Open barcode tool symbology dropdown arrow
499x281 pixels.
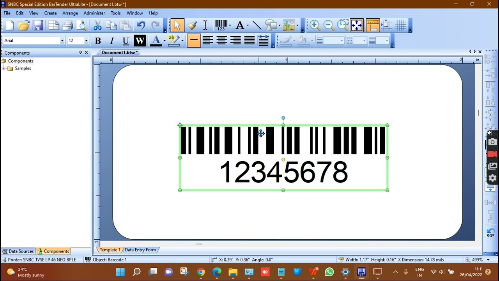pos(230,26)
